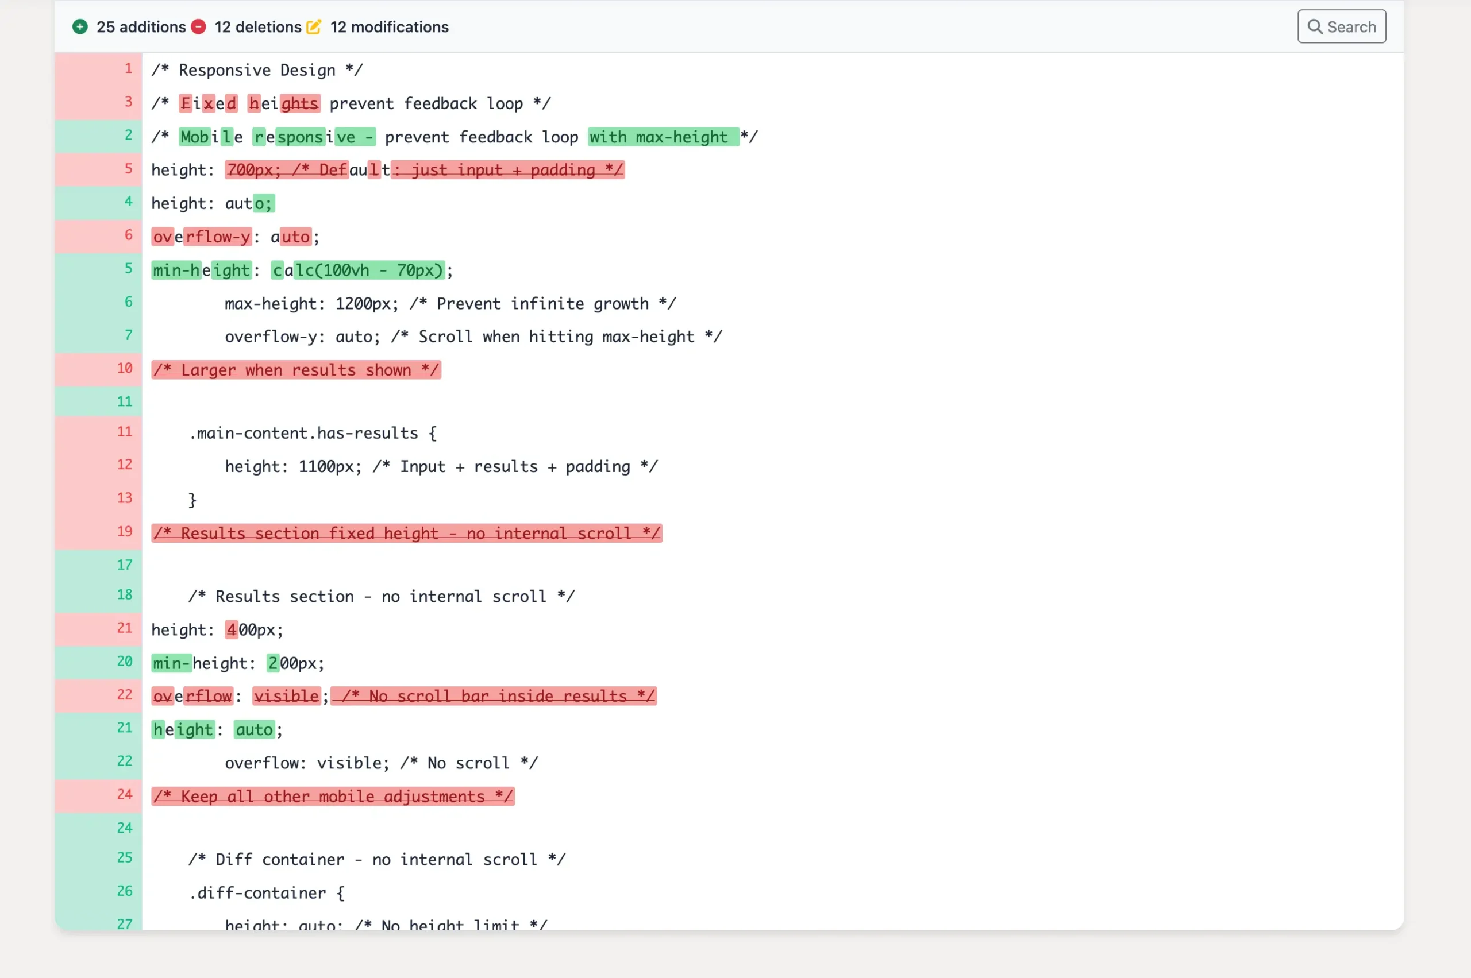Image resolution: width=1471 pixels, height=978 pixels.
Task: Click deleted line number 13 closing brace
Action: coord(124,498)
